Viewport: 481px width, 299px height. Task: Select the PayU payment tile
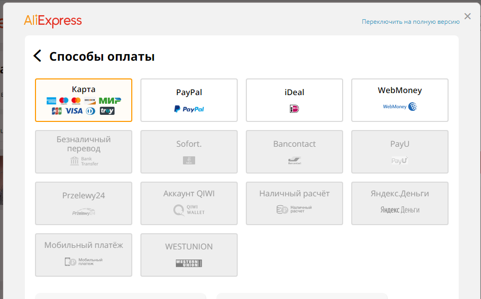click(400, 152)
